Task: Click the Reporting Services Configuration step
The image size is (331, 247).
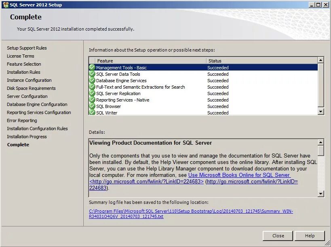Action: click(39, 112)
